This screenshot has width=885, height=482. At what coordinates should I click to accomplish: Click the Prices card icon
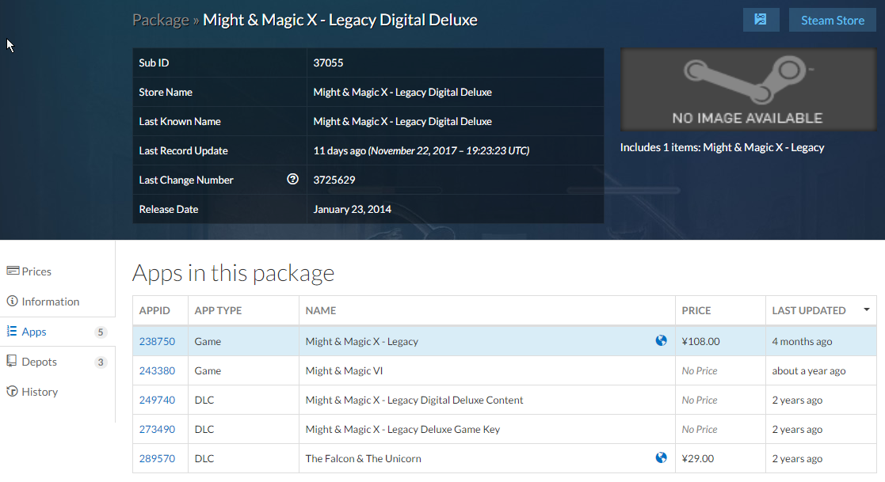13,271
